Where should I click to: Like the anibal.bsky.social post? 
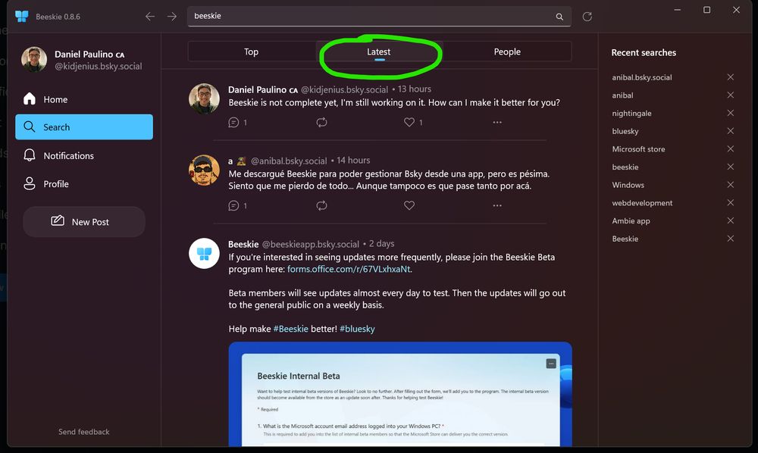pyautogui.click(x=409, y=206)
